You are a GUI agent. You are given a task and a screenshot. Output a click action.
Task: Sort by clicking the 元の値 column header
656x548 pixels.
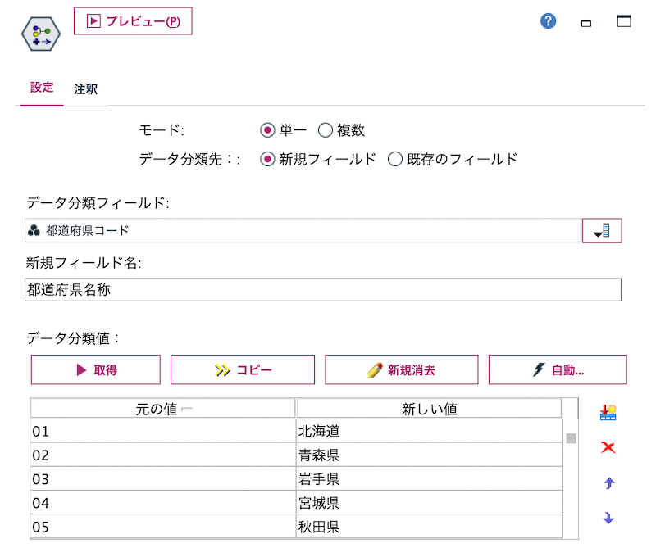coord(162,408)
